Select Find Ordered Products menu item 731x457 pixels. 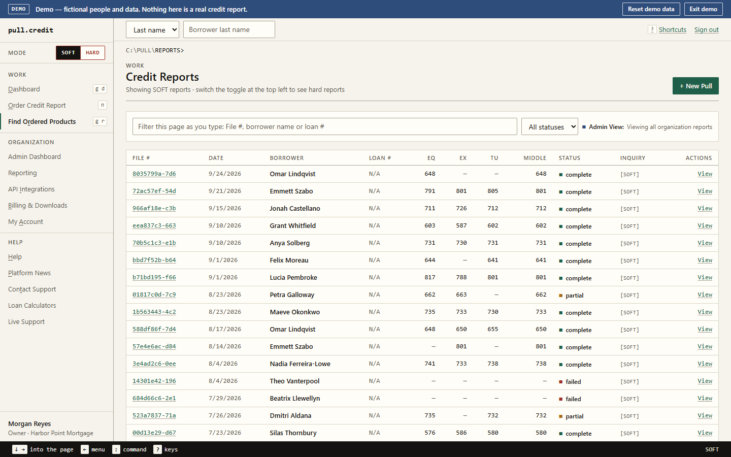click(x=42, y=121)
